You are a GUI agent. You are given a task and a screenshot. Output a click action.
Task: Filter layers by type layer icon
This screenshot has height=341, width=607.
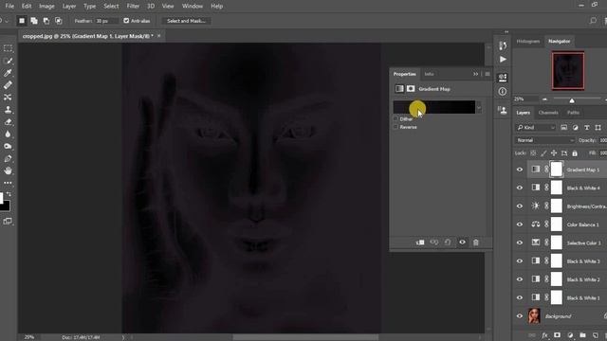click(587, 128)
